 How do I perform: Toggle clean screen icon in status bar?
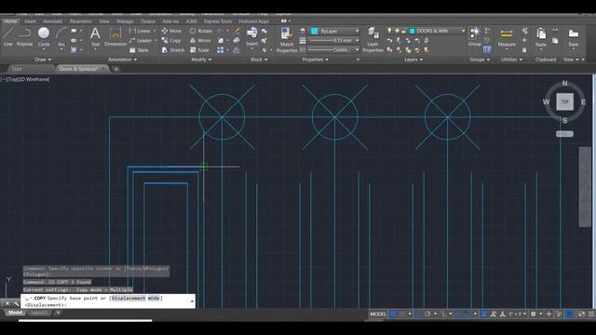(581, 314)
